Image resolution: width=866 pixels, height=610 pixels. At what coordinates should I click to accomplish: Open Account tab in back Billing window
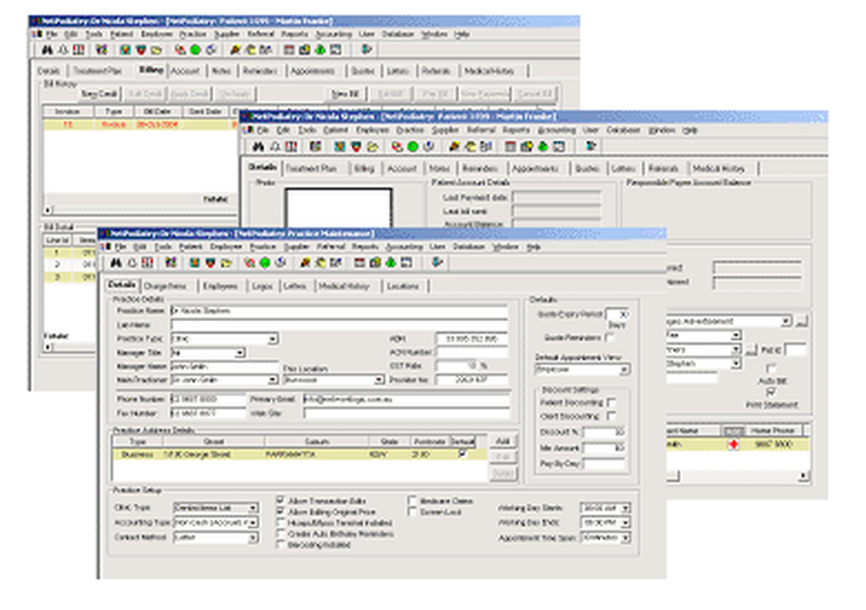184,71
